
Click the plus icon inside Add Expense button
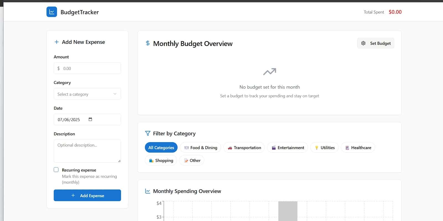[73, 195]
